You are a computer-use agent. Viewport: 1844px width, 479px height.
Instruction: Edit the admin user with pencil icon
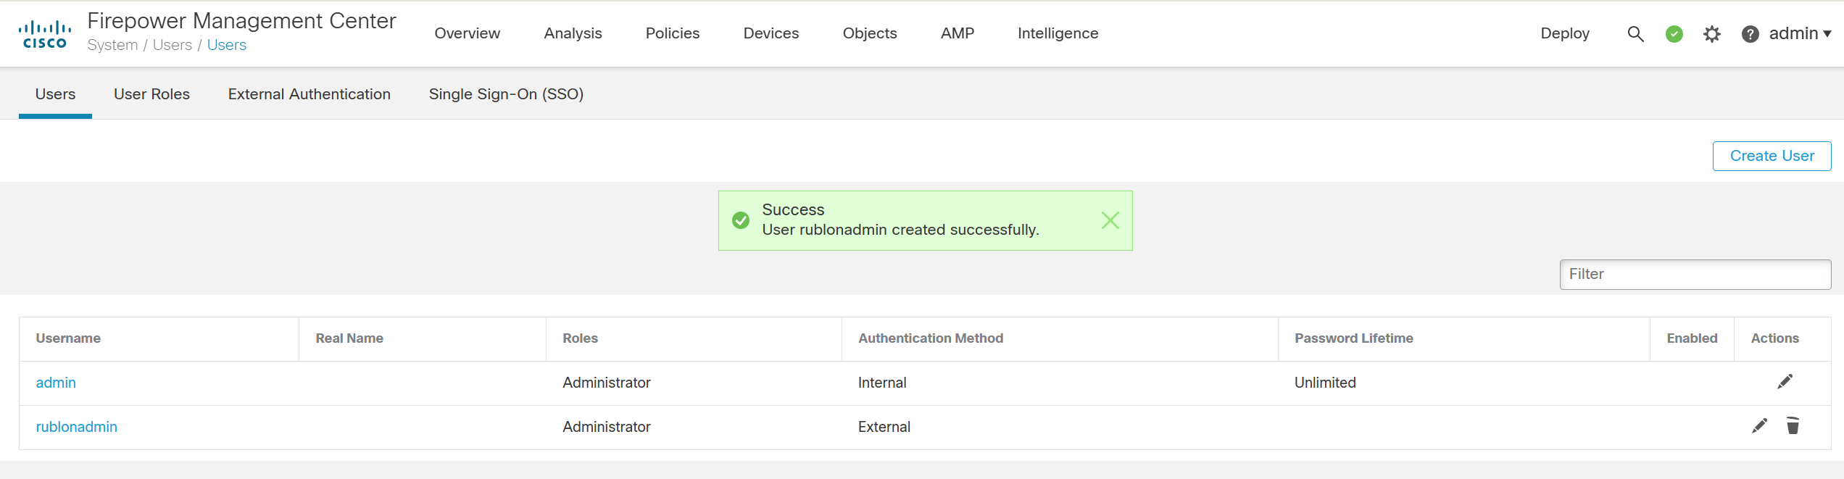click(1785, 382)
